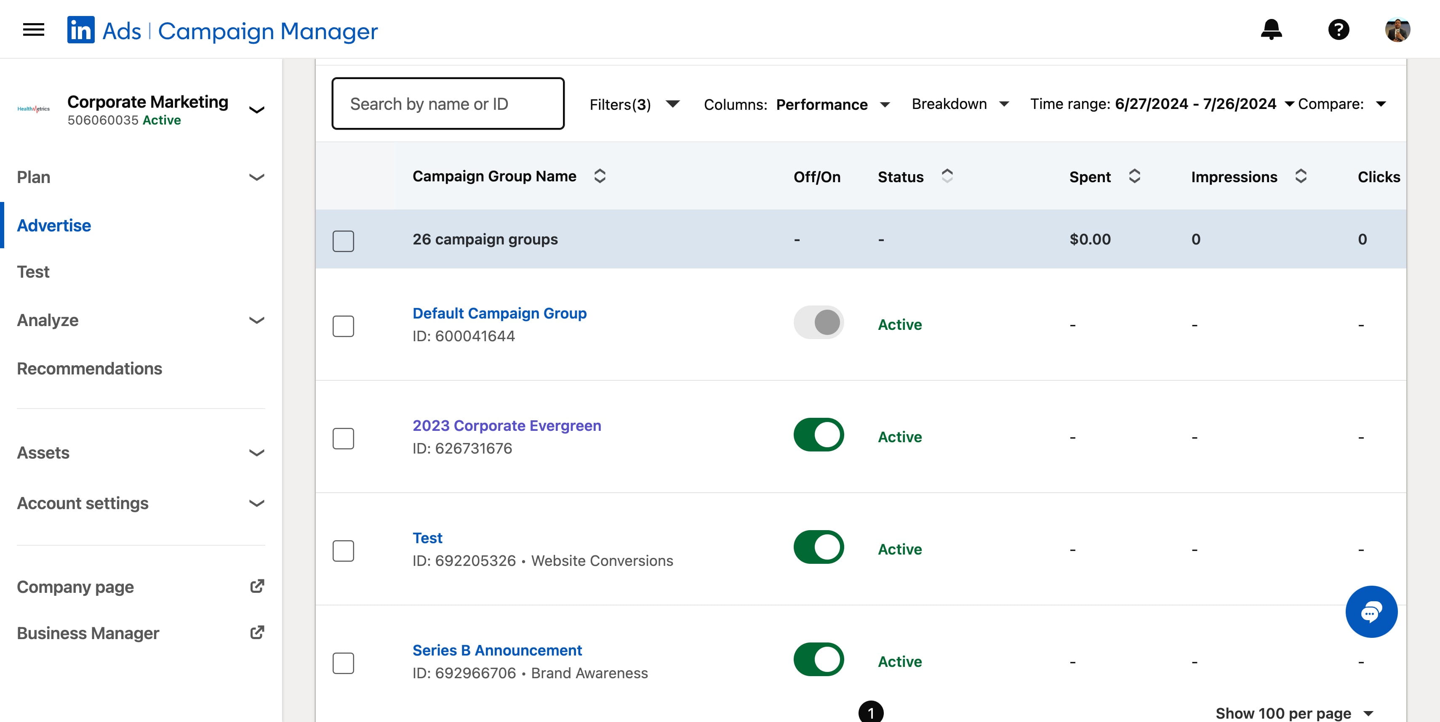Open the chat support bubble
Screen dimensions: 1440x722
click(x=1372, y=611)
